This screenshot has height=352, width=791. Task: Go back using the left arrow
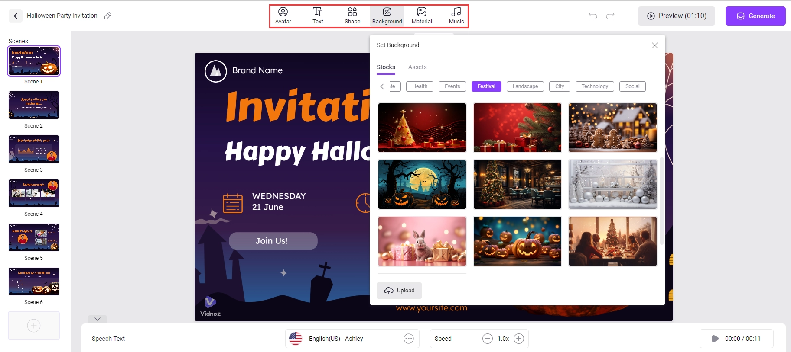click(16, 16)
